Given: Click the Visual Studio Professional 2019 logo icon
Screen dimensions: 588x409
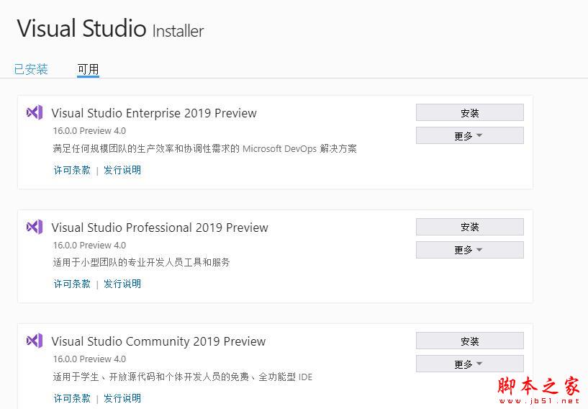Looking at the screenshot, I should point(34,227).
